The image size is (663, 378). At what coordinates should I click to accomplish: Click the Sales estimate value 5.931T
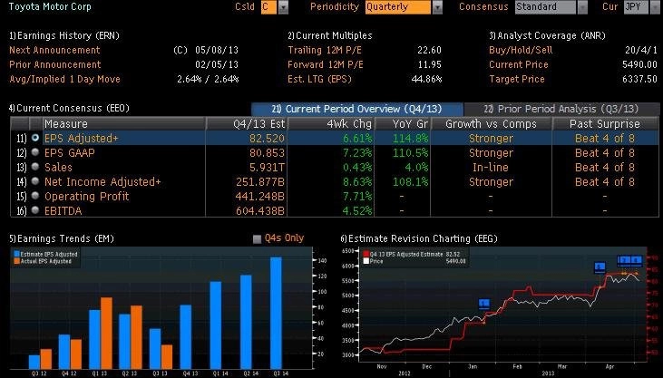click(267, 167)
